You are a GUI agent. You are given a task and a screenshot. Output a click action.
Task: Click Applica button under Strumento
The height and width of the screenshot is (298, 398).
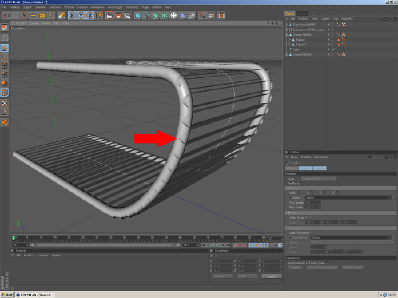295,267
